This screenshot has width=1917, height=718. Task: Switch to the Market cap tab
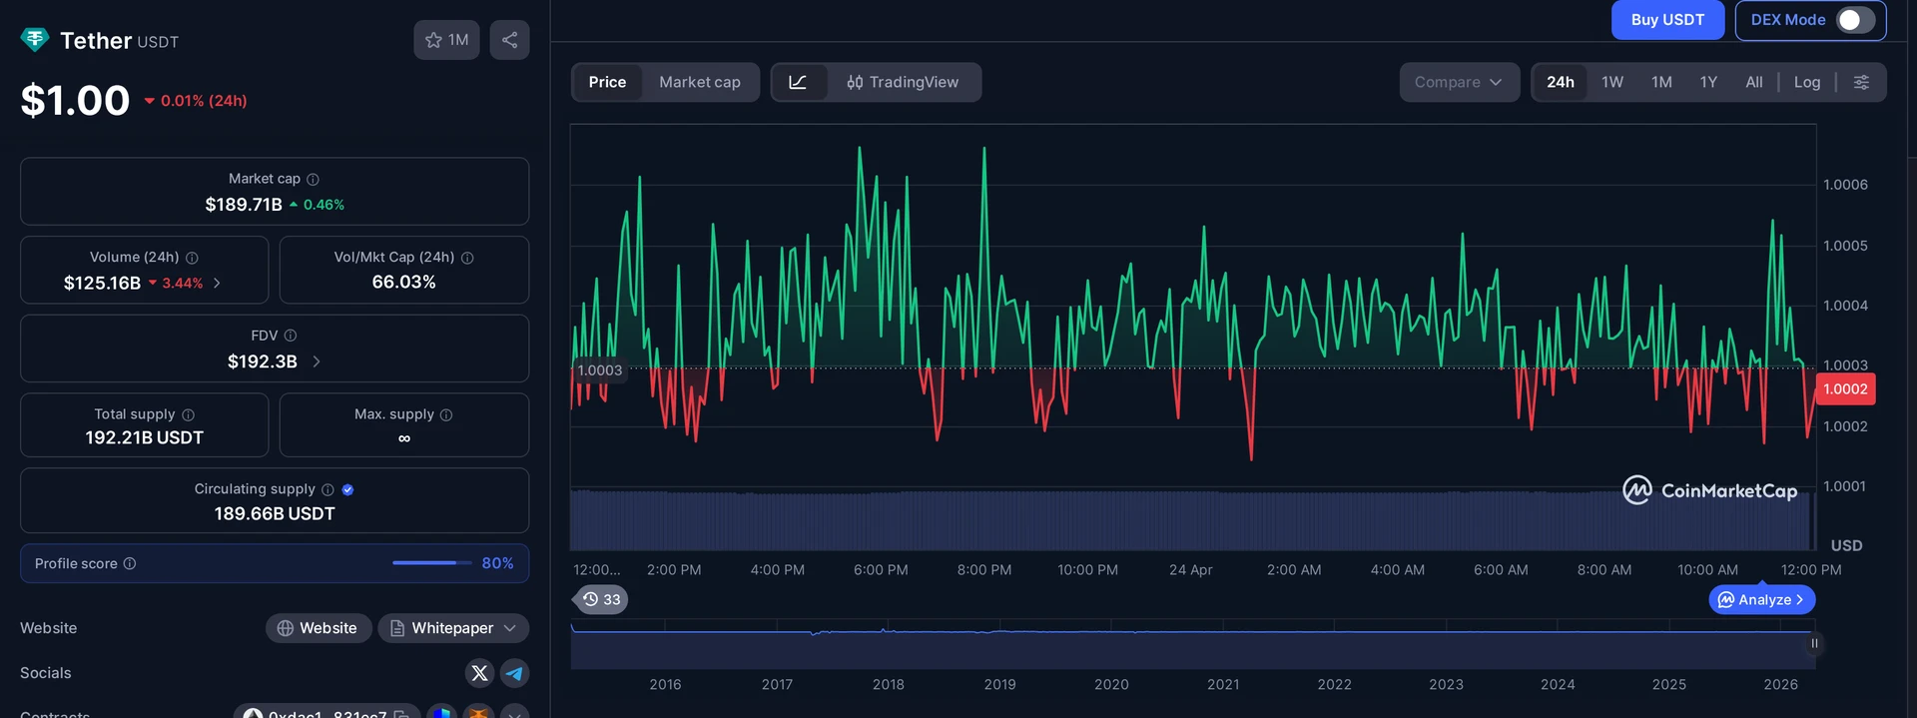(x=700, y=82)
